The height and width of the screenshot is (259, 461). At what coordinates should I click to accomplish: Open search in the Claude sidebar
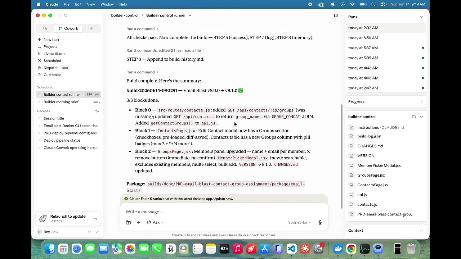pyautogui.click(x=66, y=15)
